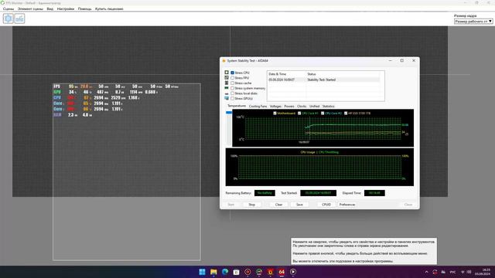Click the icon beside Stress cache

pos(227,83)
